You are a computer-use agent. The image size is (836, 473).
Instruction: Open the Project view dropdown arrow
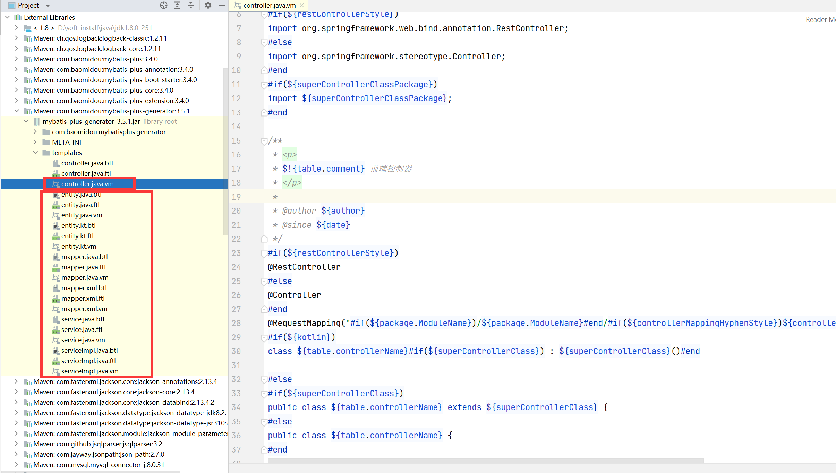(48, 6)
